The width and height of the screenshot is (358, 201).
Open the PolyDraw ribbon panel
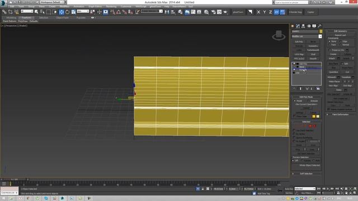(23, 21)
